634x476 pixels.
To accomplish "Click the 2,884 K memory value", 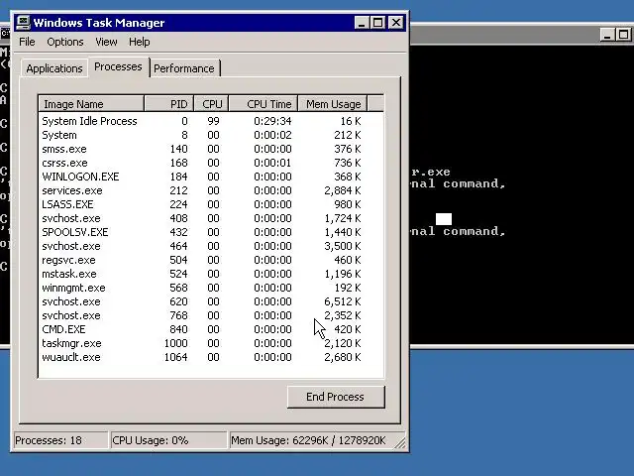I will 343,190.
